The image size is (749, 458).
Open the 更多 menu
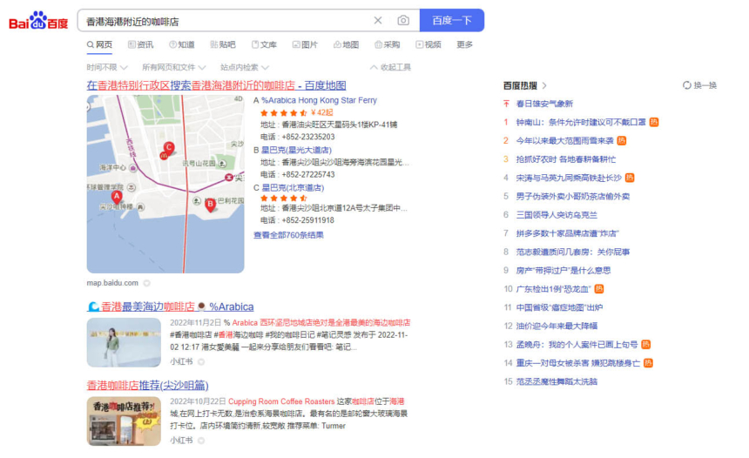click(x=464, y=44)
